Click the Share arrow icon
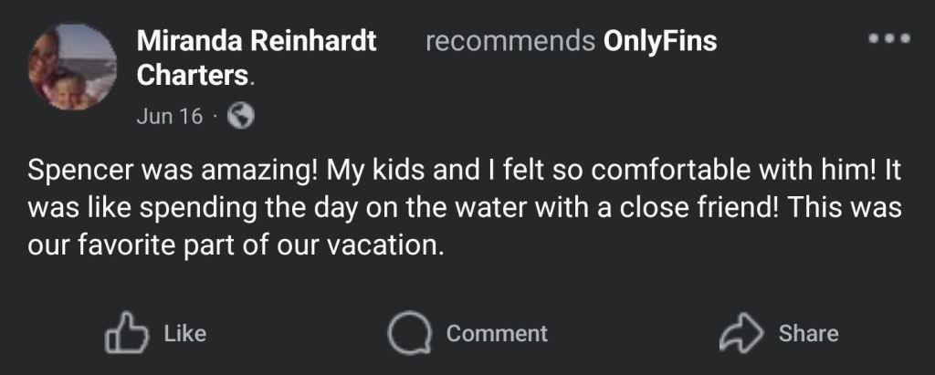Screen dimensions: 935x375 click(740, 333)
